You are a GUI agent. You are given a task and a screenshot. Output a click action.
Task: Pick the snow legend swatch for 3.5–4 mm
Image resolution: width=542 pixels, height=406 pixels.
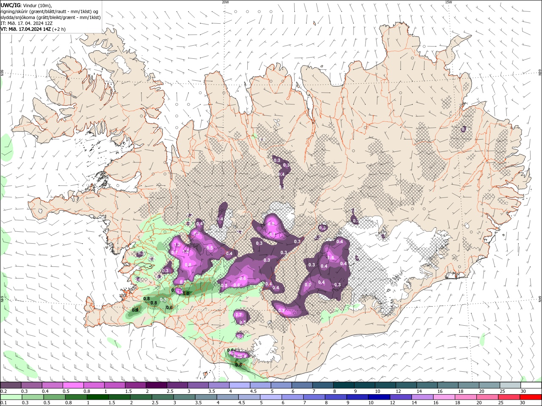click(x=218, y=385)
